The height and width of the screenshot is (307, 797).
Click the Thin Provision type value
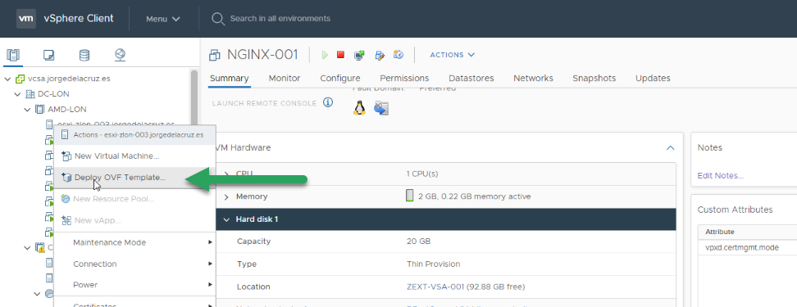pyautogui.click(x=434, y=264)
